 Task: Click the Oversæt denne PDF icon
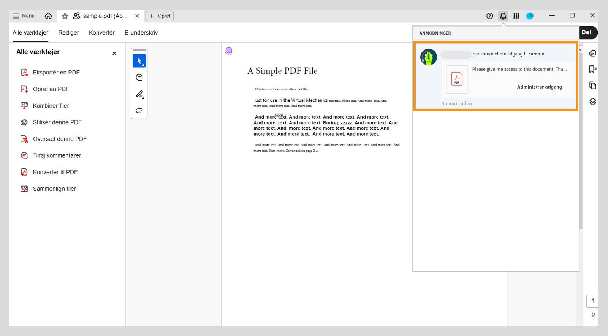tap(24, 139)
